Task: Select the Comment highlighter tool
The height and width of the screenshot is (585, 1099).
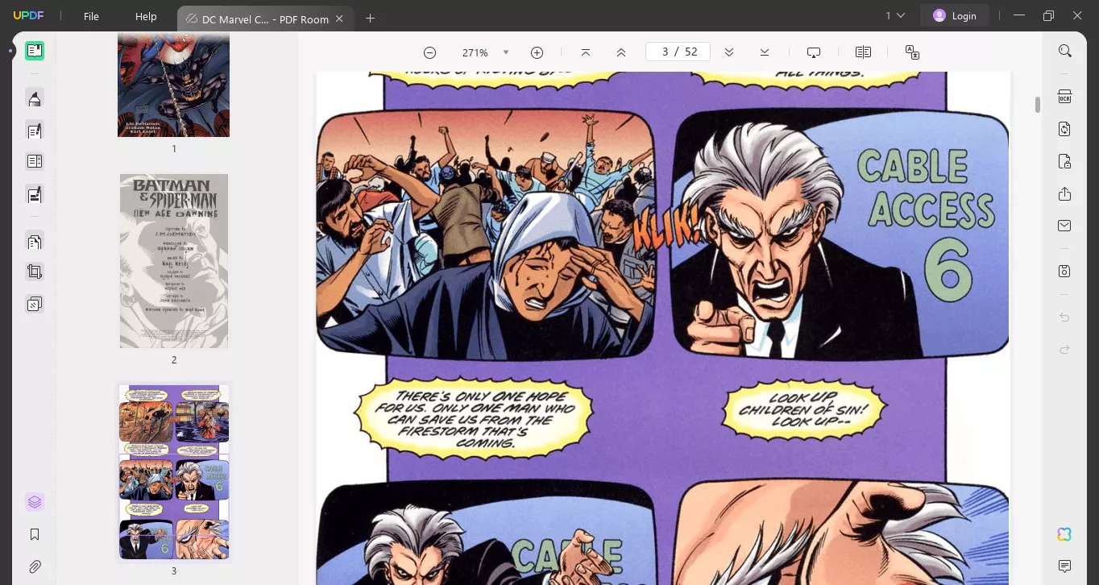Action: 35,98
